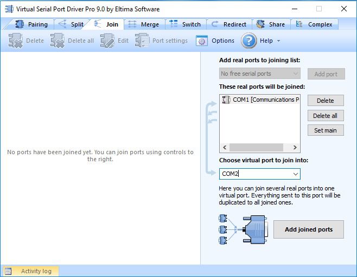
Task: Open the Complex tab
Action: tap(315, 24)
